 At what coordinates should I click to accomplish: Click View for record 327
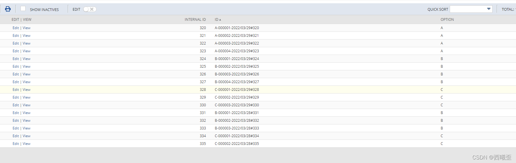[26, 82]
